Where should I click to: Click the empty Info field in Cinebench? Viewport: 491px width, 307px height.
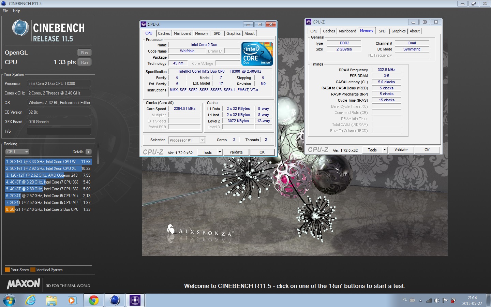[59, 131]
